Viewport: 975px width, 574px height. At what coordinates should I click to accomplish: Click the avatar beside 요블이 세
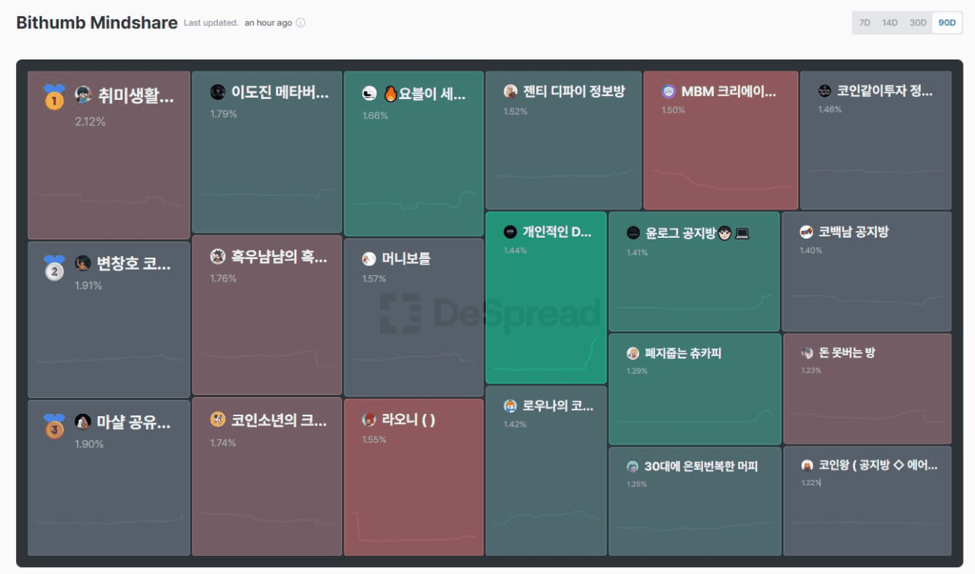point(369,94)
